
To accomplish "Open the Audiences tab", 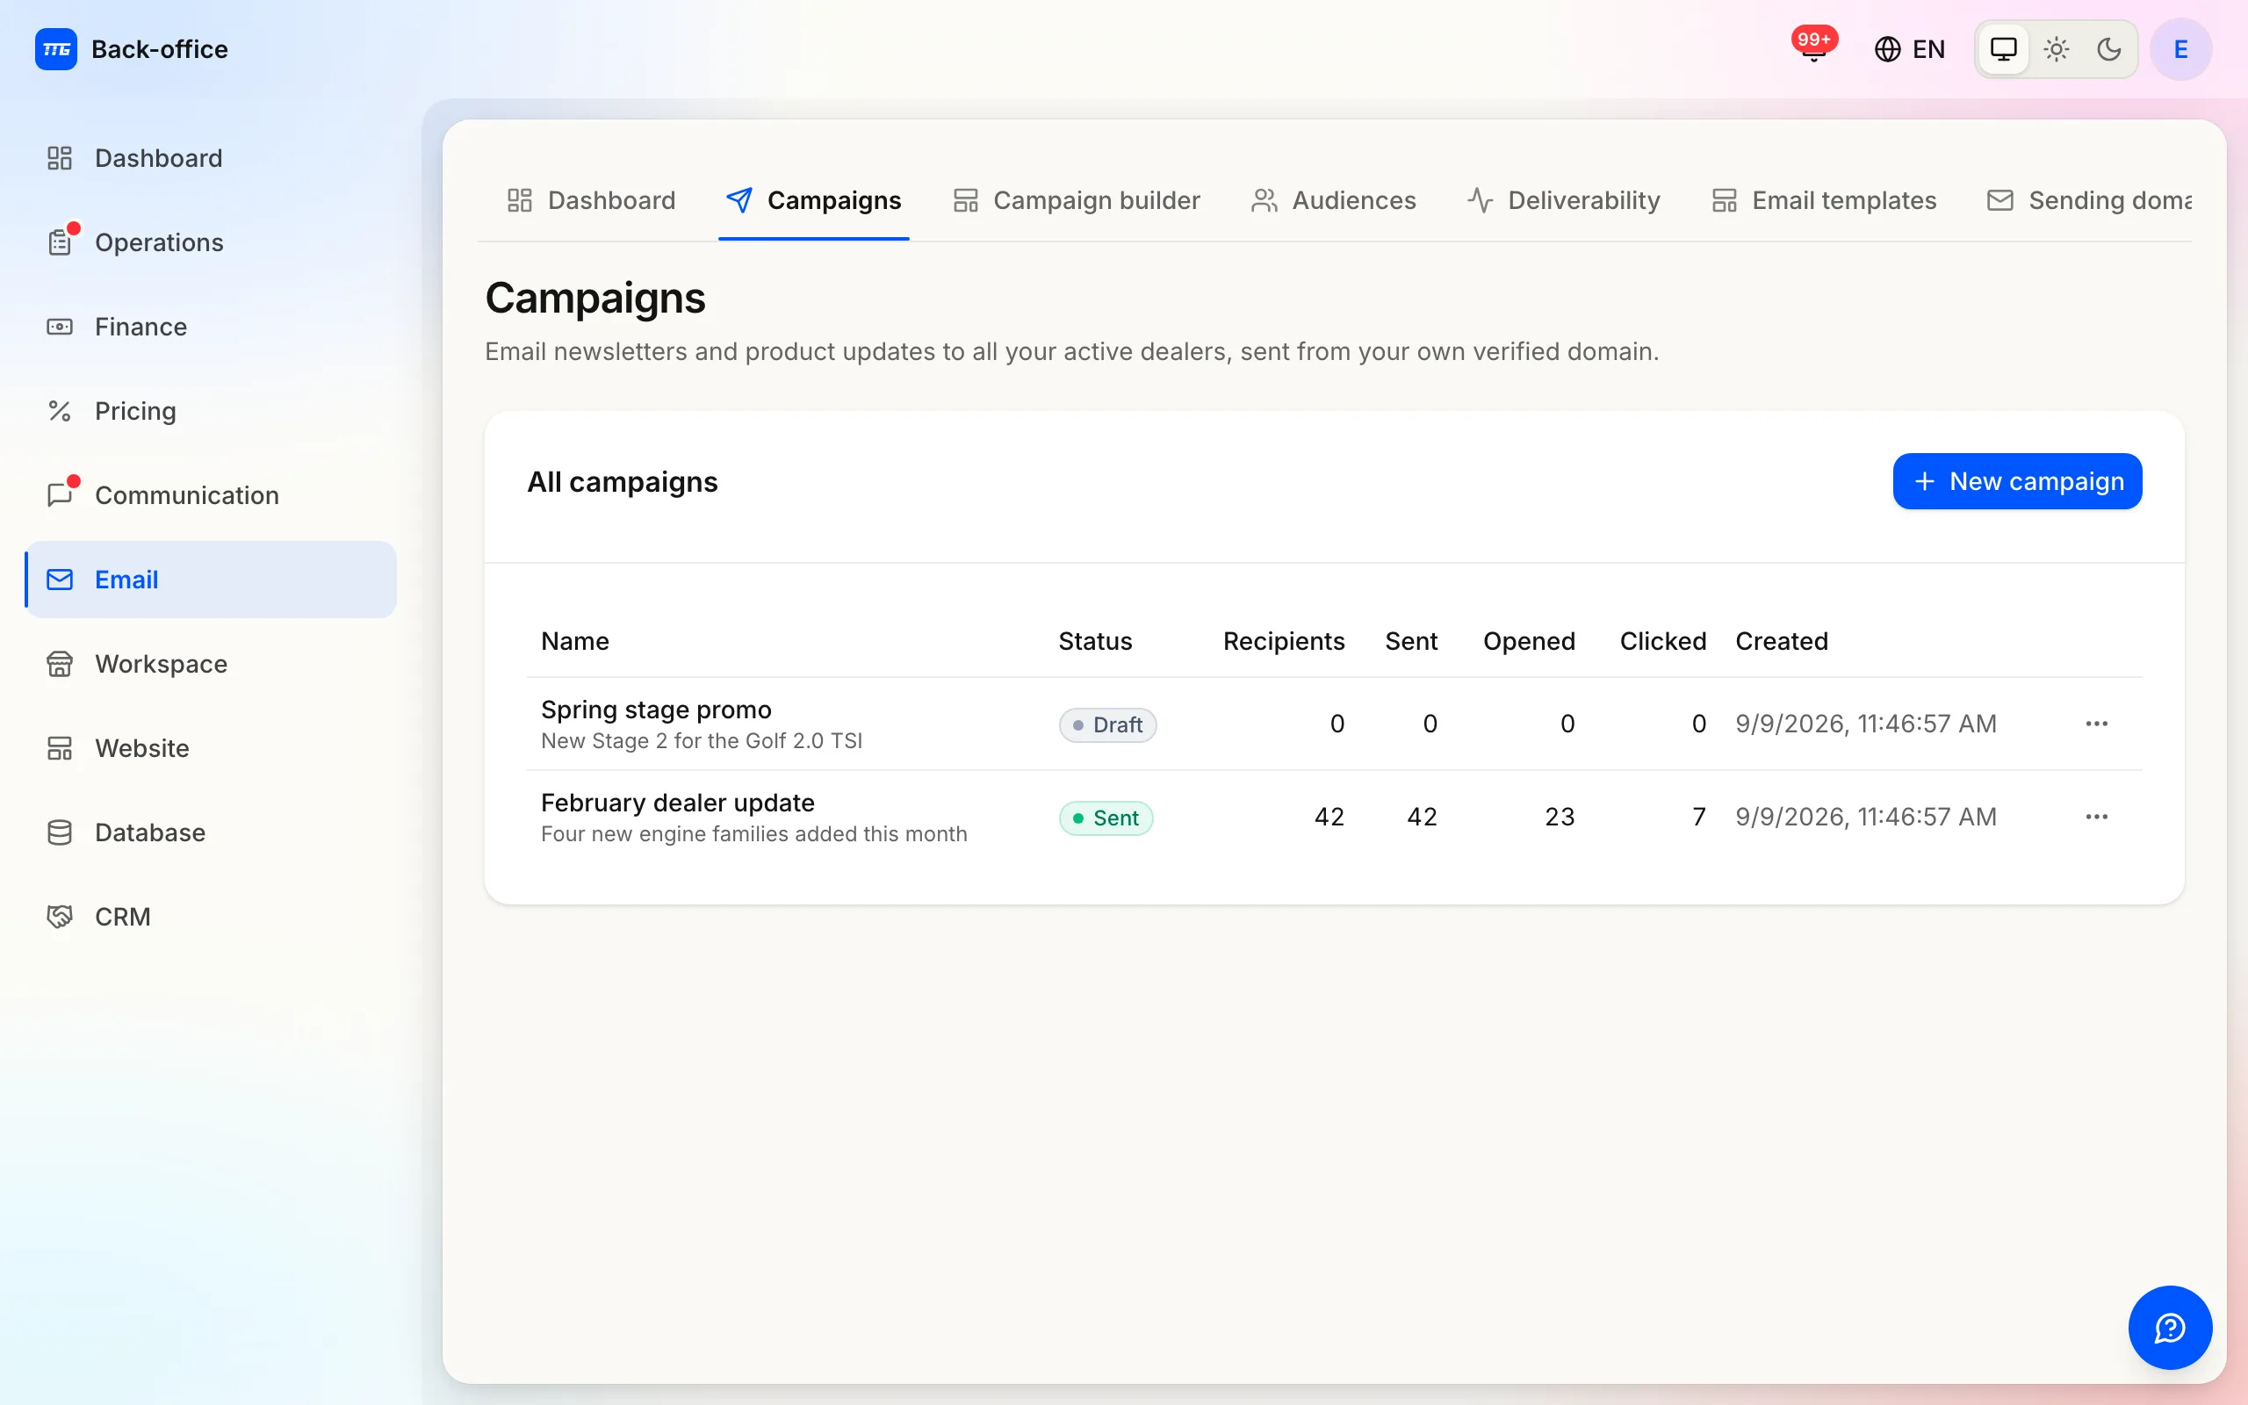I will 1333,201.
